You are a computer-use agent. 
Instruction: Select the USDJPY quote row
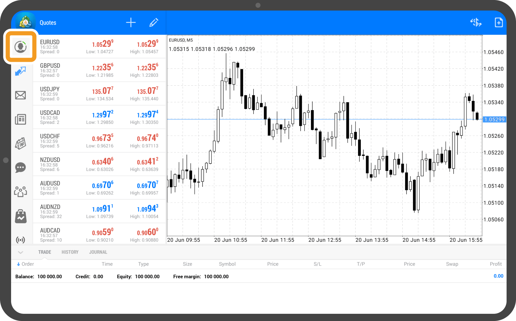click(x=99, y=94)
